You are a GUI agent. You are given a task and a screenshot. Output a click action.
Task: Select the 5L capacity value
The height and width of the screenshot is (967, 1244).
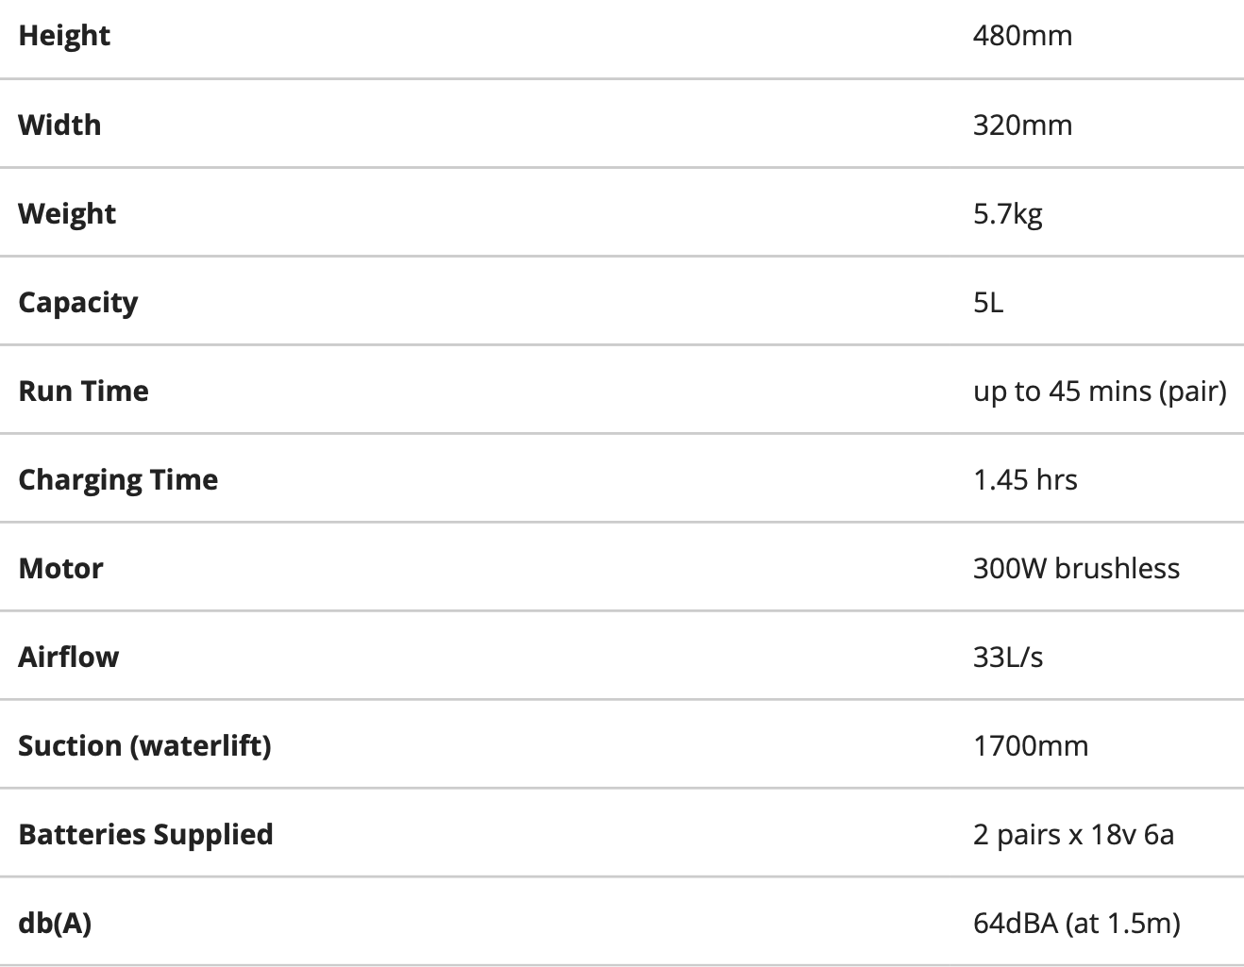[988, 302]
